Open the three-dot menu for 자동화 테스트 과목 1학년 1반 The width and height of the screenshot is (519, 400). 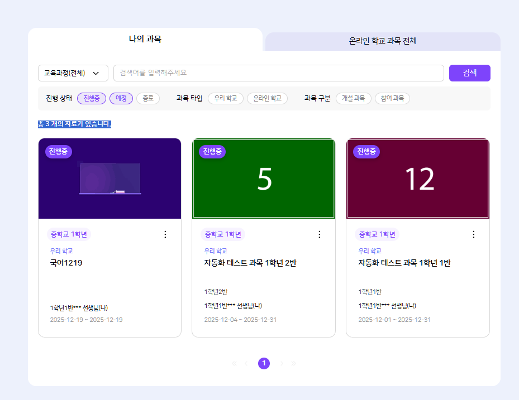click(474, 234)
